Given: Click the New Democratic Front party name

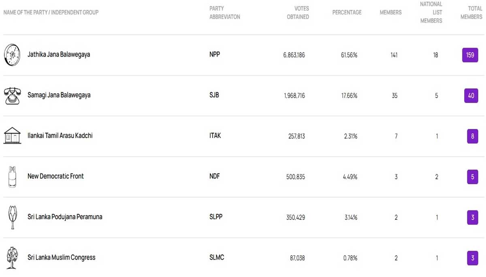Looking at the screenshot, I should click(x=55, y=176).
